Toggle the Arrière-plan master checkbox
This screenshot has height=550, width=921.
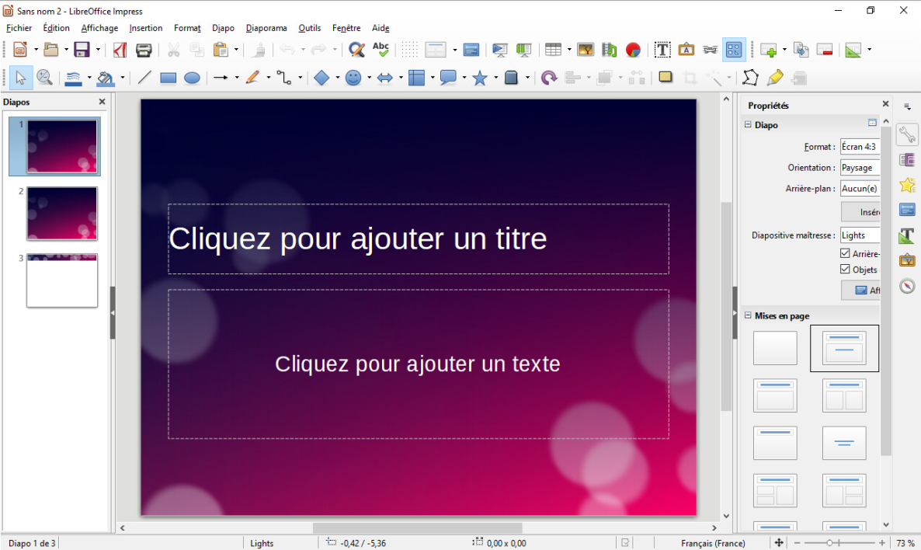846,253
